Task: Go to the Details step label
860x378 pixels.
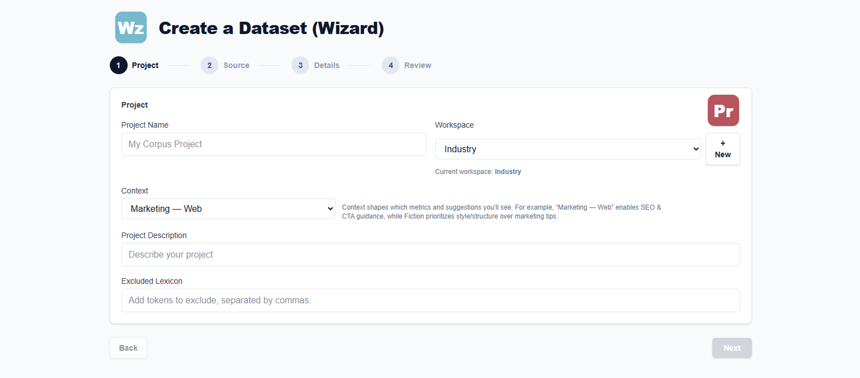Action: tap(327, 65)
